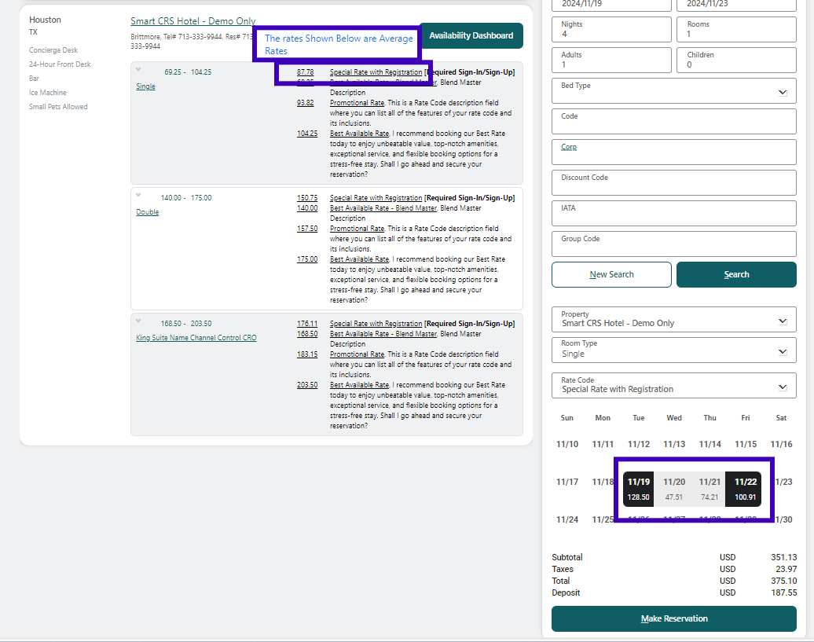Select the 203.50 King Suite price
This screenshot has width=814, height=642.
tap(307, 384)
